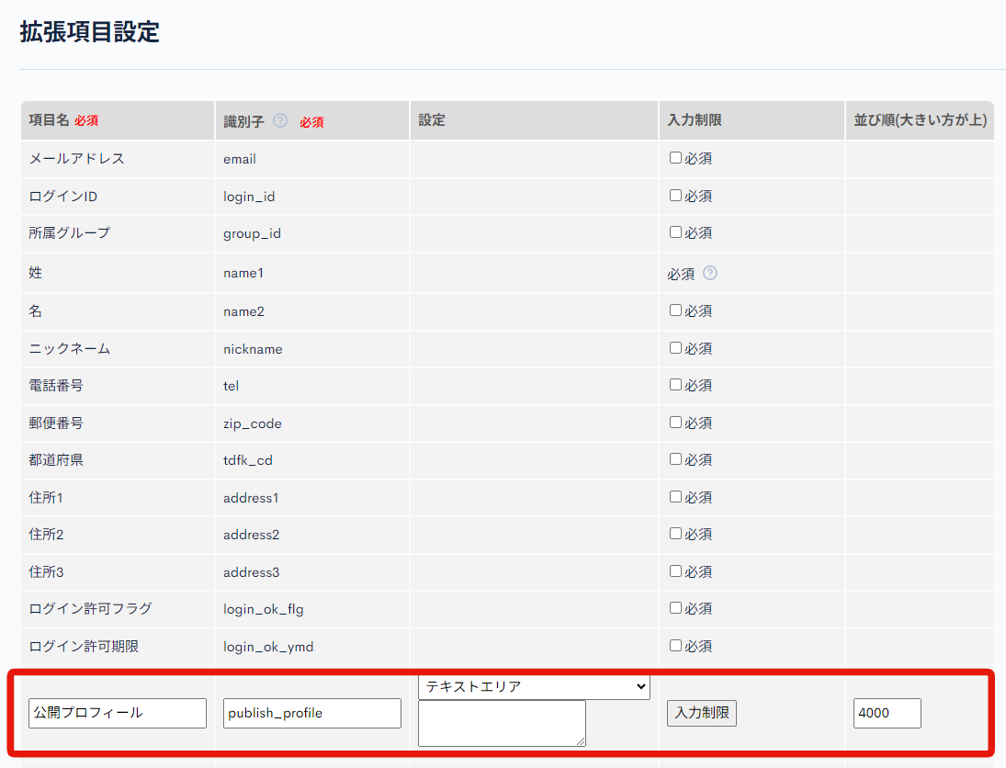Image resolution: width=1006 pixels, height=768 pixels.
Task: Tick the 必須 checkbox for 名
Action: point(675,311)
